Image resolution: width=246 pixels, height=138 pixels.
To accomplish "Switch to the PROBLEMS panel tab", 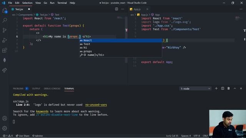I will (x=20, y=89).
